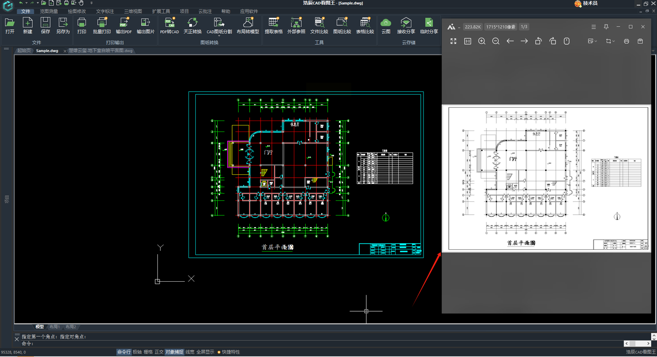Open the 绘图修改 ribbon tab
The image size is (657, 357).
[x=76, y=11]
